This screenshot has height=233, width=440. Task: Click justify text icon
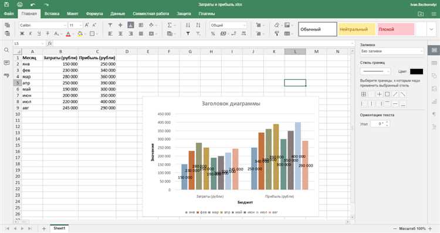tap(141, 33)
